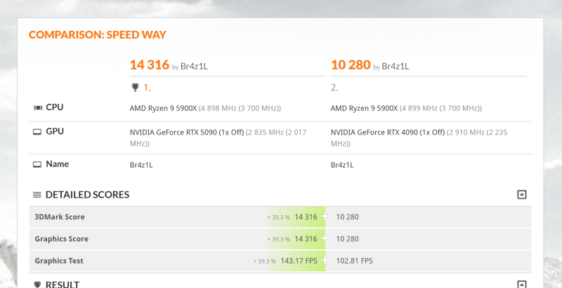
Task: Collapse the Result section
Action: click(521, 284)
